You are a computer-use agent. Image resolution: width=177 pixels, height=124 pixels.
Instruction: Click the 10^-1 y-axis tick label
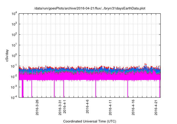(x=14, y=66)
